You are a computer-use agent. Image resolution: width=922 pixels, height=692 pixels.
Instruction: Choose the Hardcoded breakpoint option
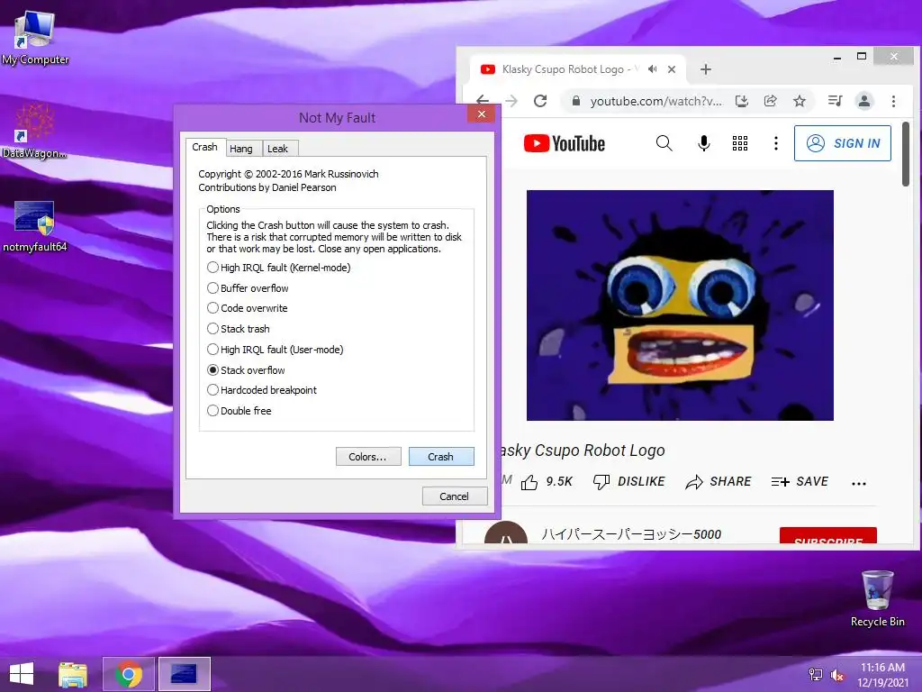tap(262, 390)
